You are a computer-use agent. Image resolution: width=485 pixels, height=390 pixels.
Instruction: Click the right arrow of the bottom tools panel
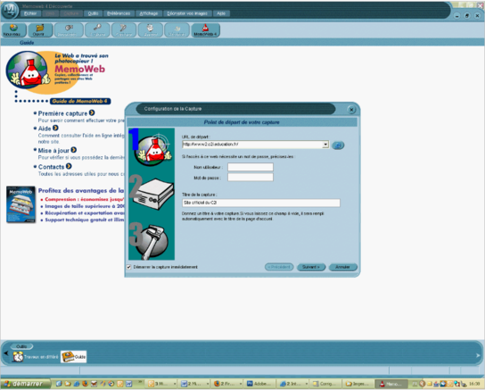point(478,355)
